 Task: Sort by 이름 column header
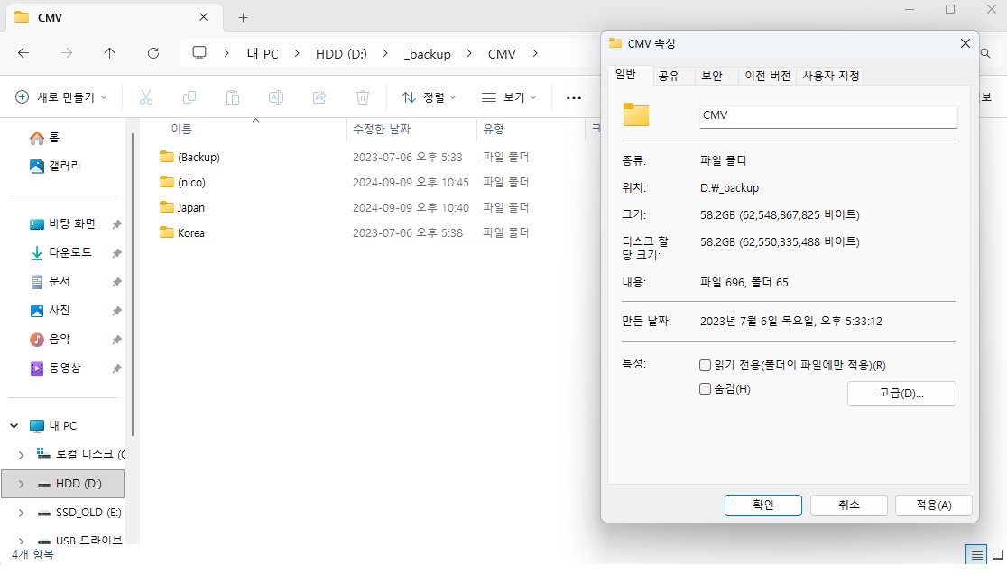(x=181, y=129)
